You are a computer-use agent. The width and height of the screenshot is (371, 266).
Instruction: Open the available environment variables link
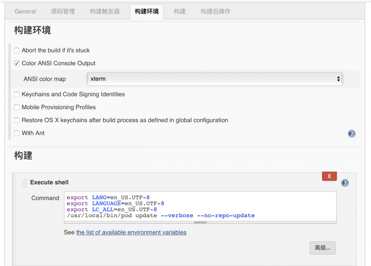pos(131,232)
